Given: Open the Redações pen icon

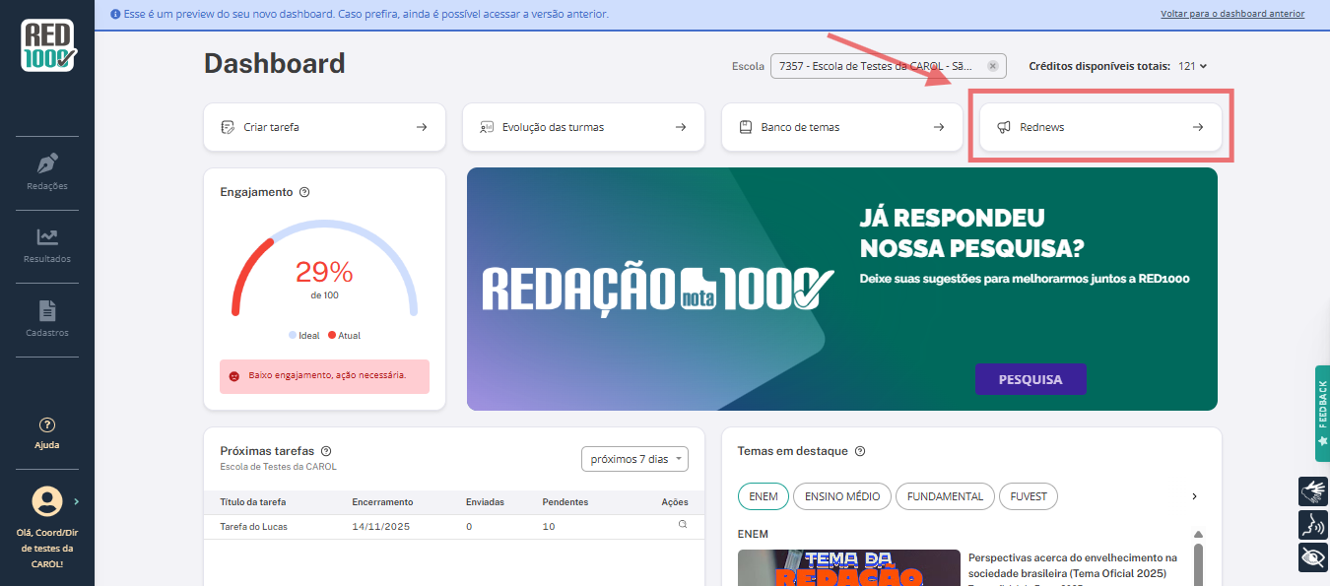Looking at the screenshot, I should point(47,163).
